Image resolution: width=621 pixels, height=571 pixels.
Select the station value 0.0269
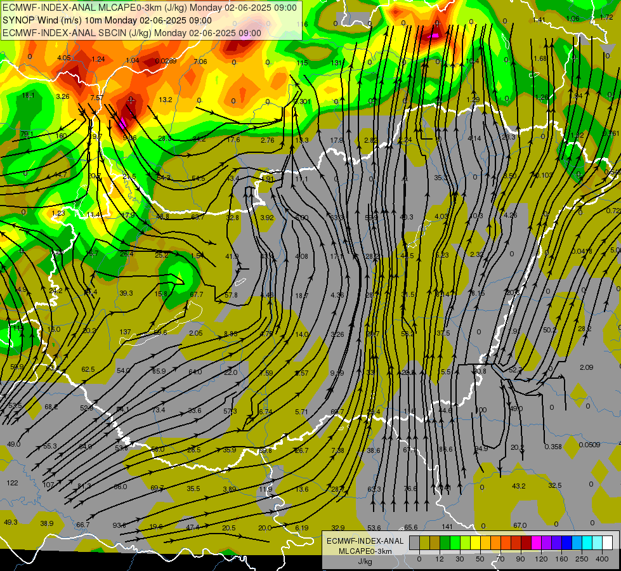(166, 61)
